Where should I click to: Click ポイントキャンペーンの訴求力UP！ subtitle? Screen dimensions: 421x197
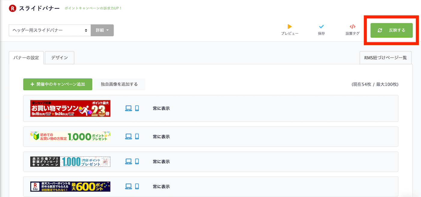click(93, 8)
